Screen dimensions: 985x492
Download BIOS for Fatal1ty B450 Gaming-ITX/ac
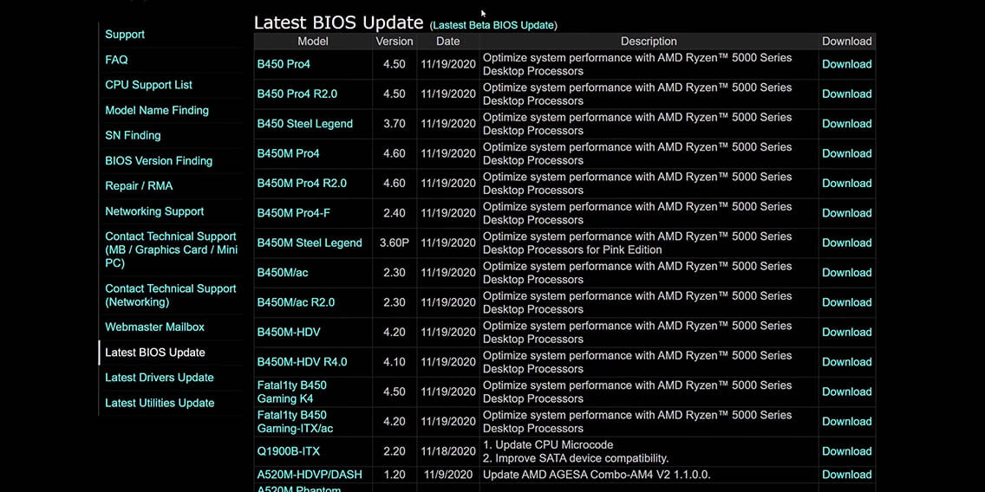pyautogui.click(x=847, y=422)
